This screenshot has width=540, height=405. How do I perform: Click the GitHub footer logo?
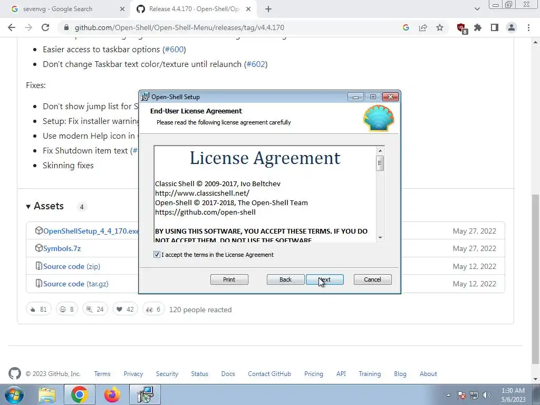pos(14,374)
